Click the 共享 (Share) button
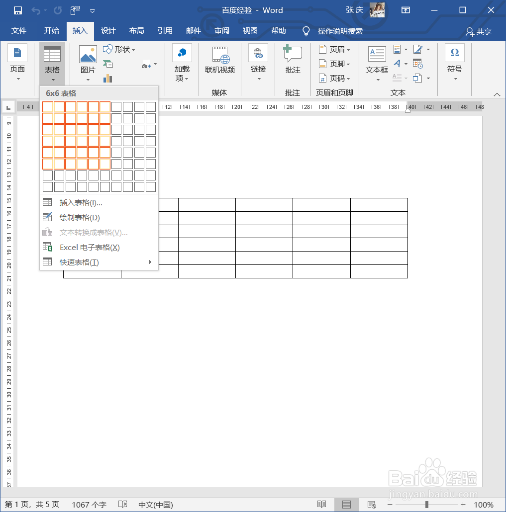 pyautogui.click(x=479, y=31)
